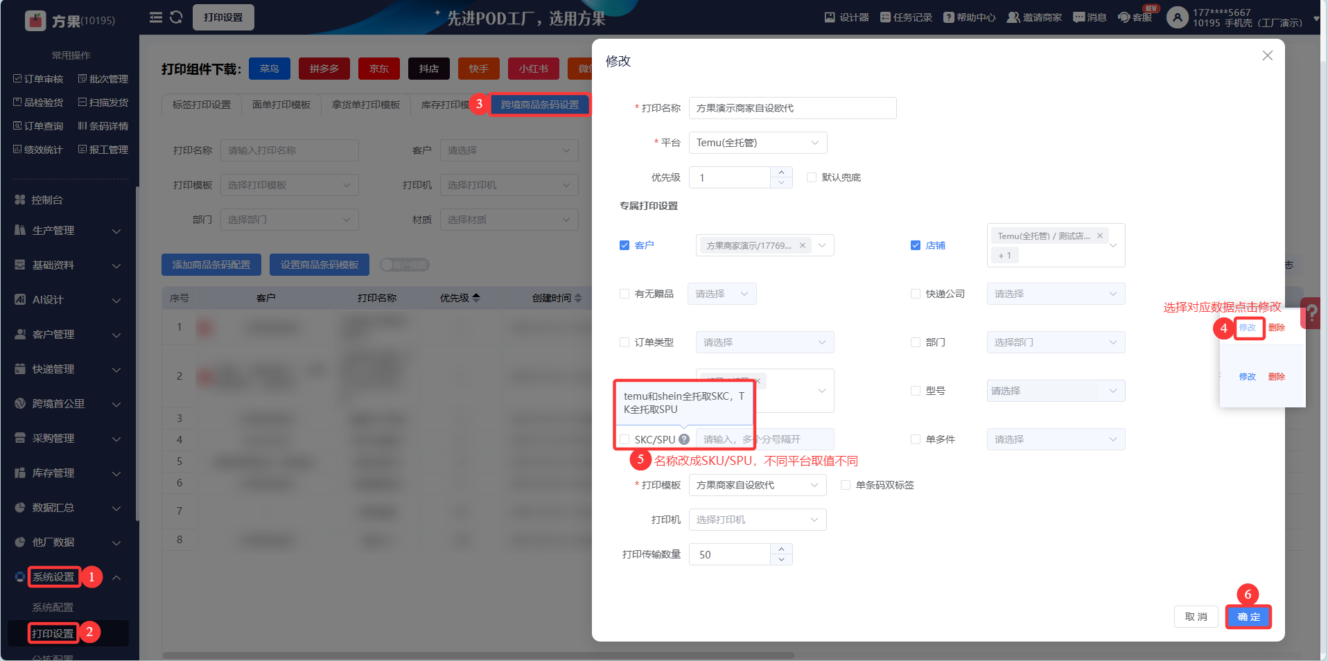Click the 数据汇总 icon in the sidebar

20,507
